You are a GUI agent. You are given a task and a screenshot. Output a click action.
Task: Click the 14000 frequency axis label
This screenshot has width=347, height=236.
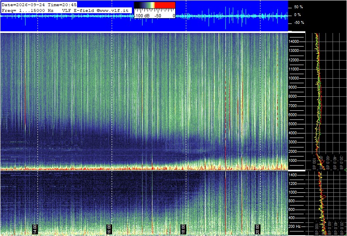[x=294, y=42]
